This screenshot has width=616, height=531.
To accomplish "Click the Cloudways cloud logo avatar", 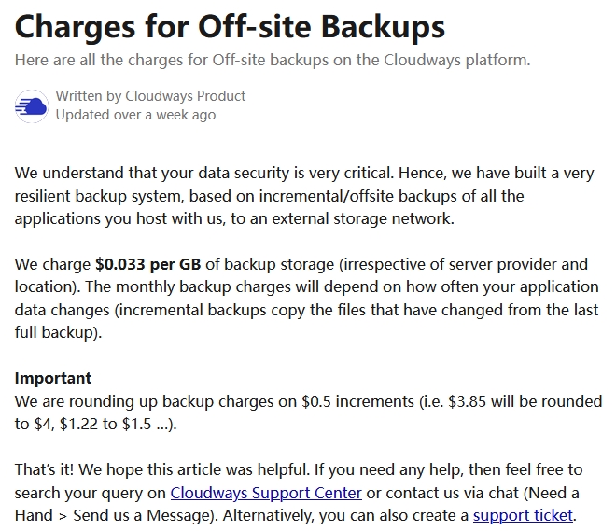I will coord(31,105).
